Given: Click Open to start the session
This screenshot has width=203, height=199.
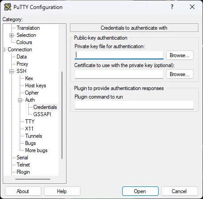Looking at the screenshot, I should click(x=140, y=191).
